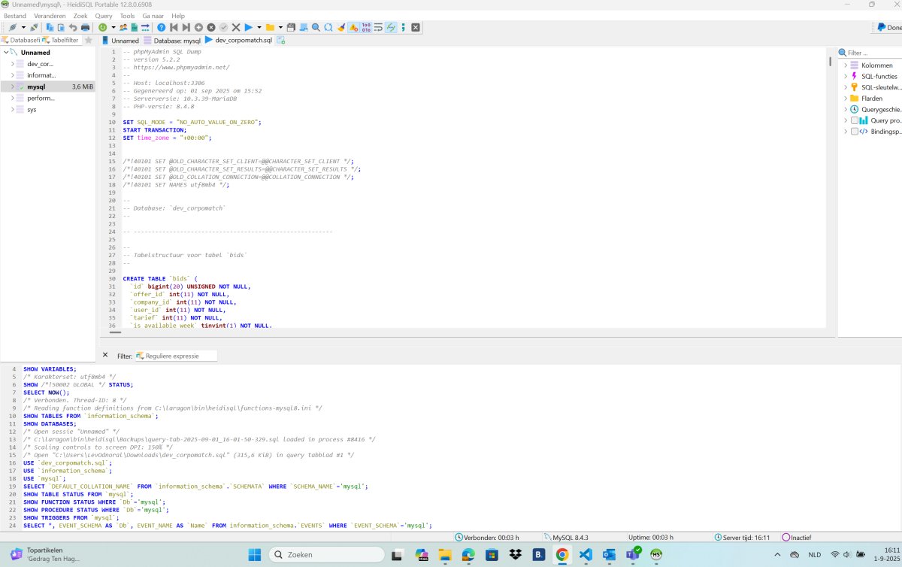Click the refresh green circular icon

[x=102, y=27]
